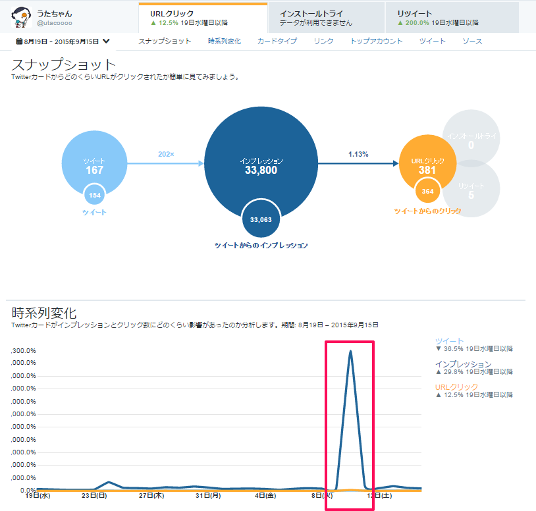Click the 364 clicks-from-tweets bubble
Image resolution: width=536 pixels, height=511 pixels.
tap(427, 192)
